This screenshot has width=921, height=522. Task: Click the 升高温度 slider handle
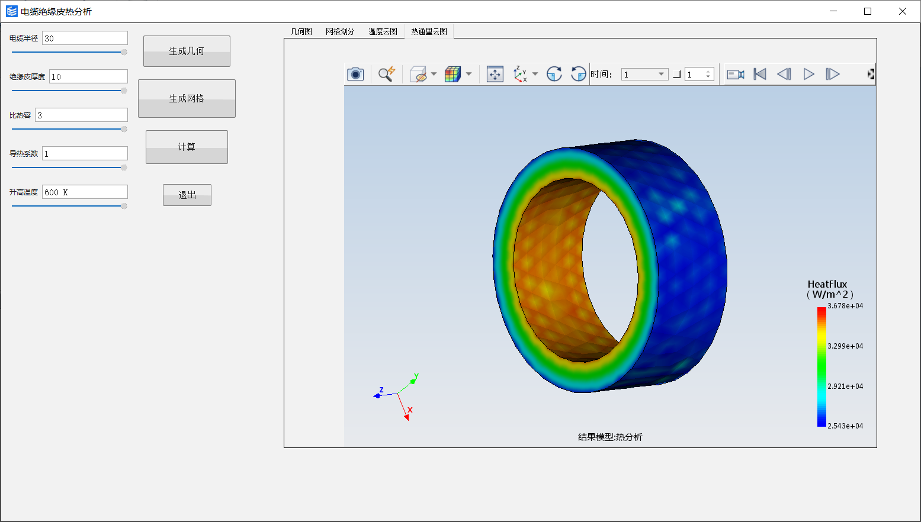(x=124, y=206)
